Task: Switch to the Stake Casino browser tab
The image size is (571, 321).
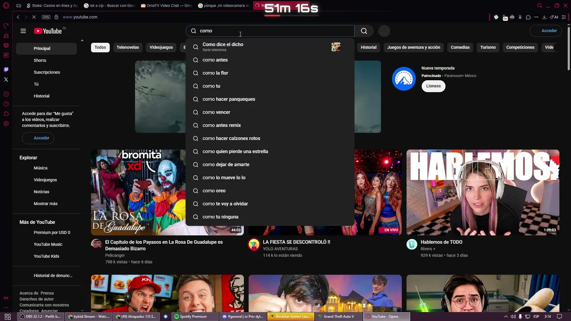Action: pos(52,6)
